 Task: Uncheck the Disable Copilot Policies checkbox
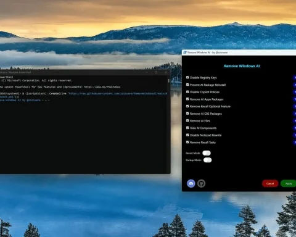(x=187, y=92)
